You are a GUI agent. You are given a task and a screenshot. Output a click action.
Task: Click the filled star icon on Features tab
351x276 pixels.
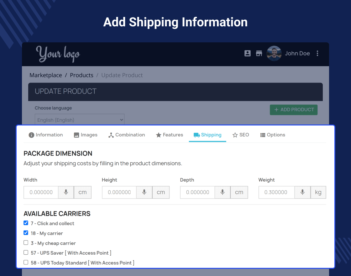(x=159, y=135)
